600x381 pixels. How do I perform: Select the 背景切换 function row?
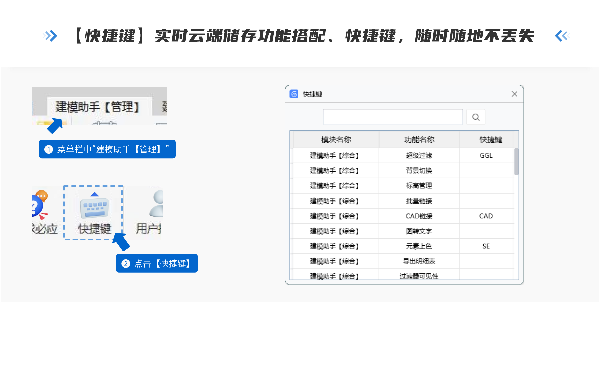pyautogui.click(x=419, y=171)
